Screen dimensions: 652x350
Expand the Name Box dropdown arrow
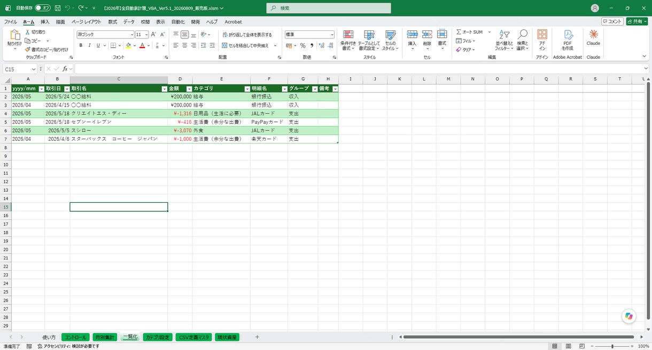pos(33,69)
